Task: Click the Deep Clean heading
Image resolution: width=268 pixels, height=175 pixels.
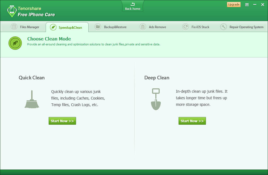Action: point(157,78)
